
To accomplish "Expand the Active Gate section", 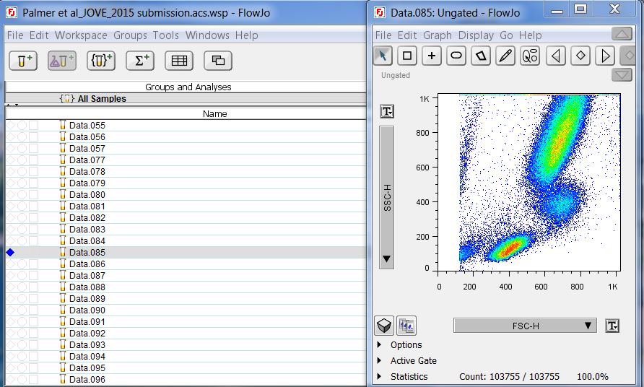I will point(380,361).
